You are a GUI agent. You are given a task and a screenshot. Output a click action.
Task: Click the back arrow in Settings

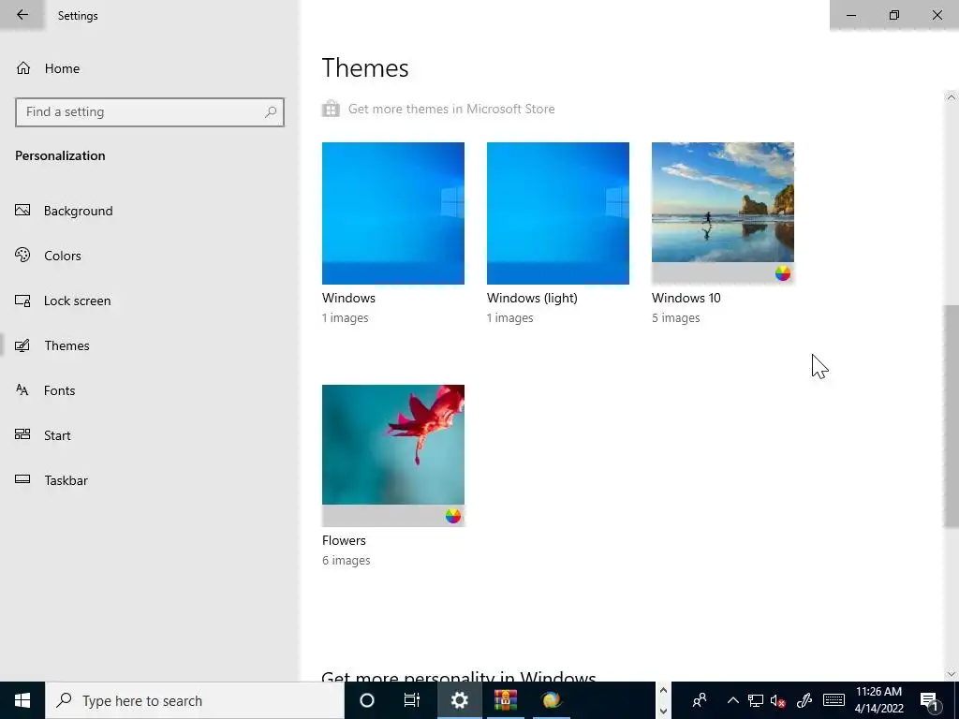click(x=22, y=15)
